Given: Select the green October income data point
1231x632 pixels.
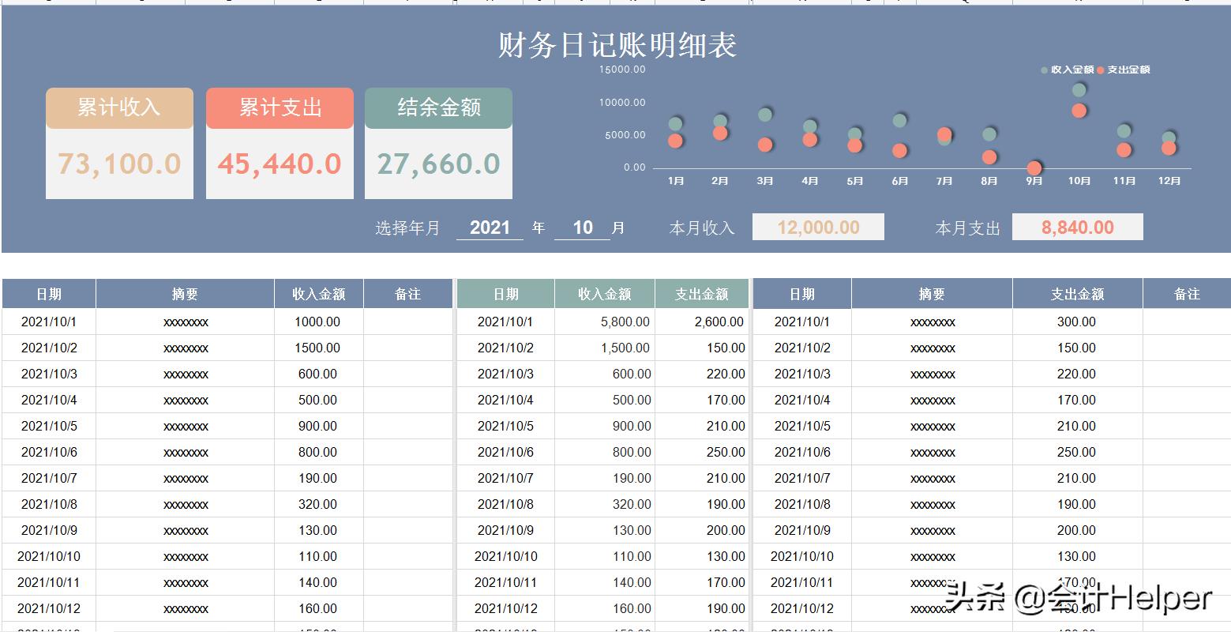Looking at the screenshot, I should [x=1078, y=90].
